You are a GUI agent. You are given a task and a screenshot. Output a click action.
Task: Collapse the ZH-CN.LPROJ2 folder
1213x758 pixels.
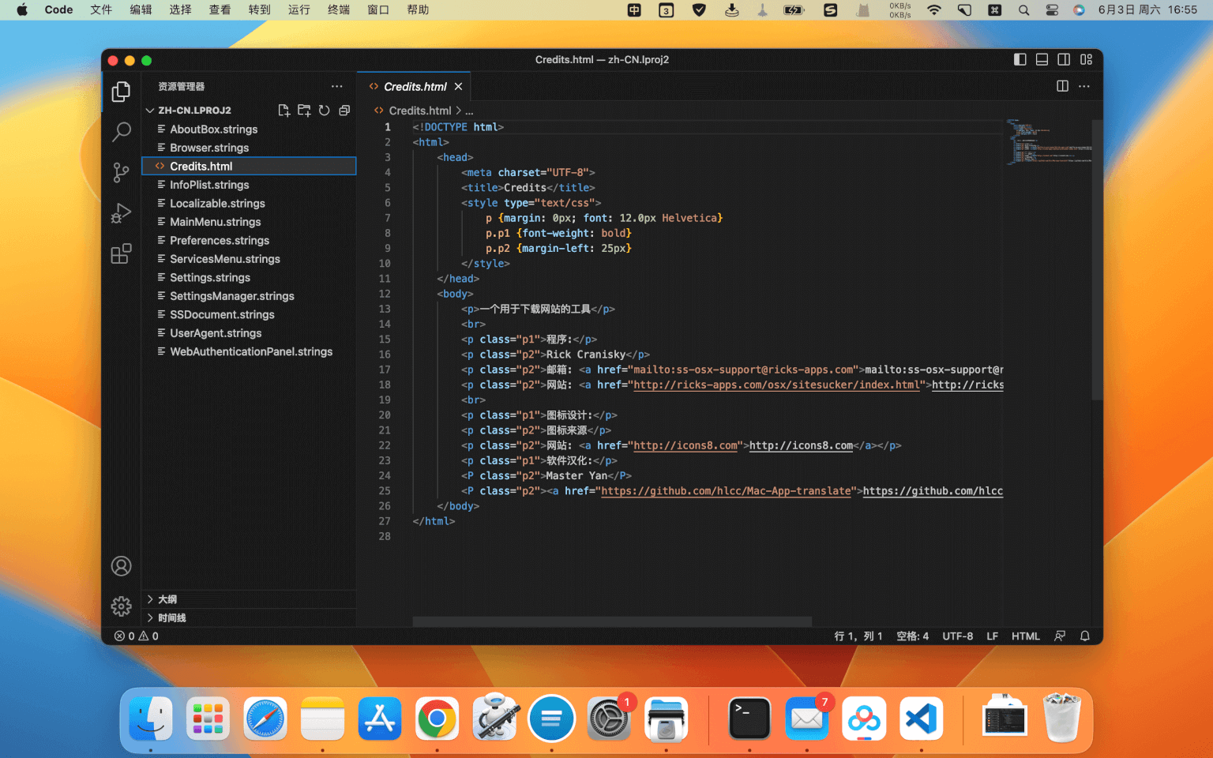click(150, 110)
